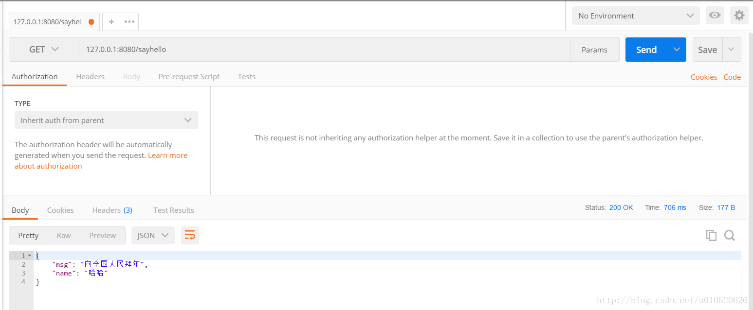753x310 pixels.
Task: Toggle line wrap icon in response toolbar
Action: (x=190, y=235)
